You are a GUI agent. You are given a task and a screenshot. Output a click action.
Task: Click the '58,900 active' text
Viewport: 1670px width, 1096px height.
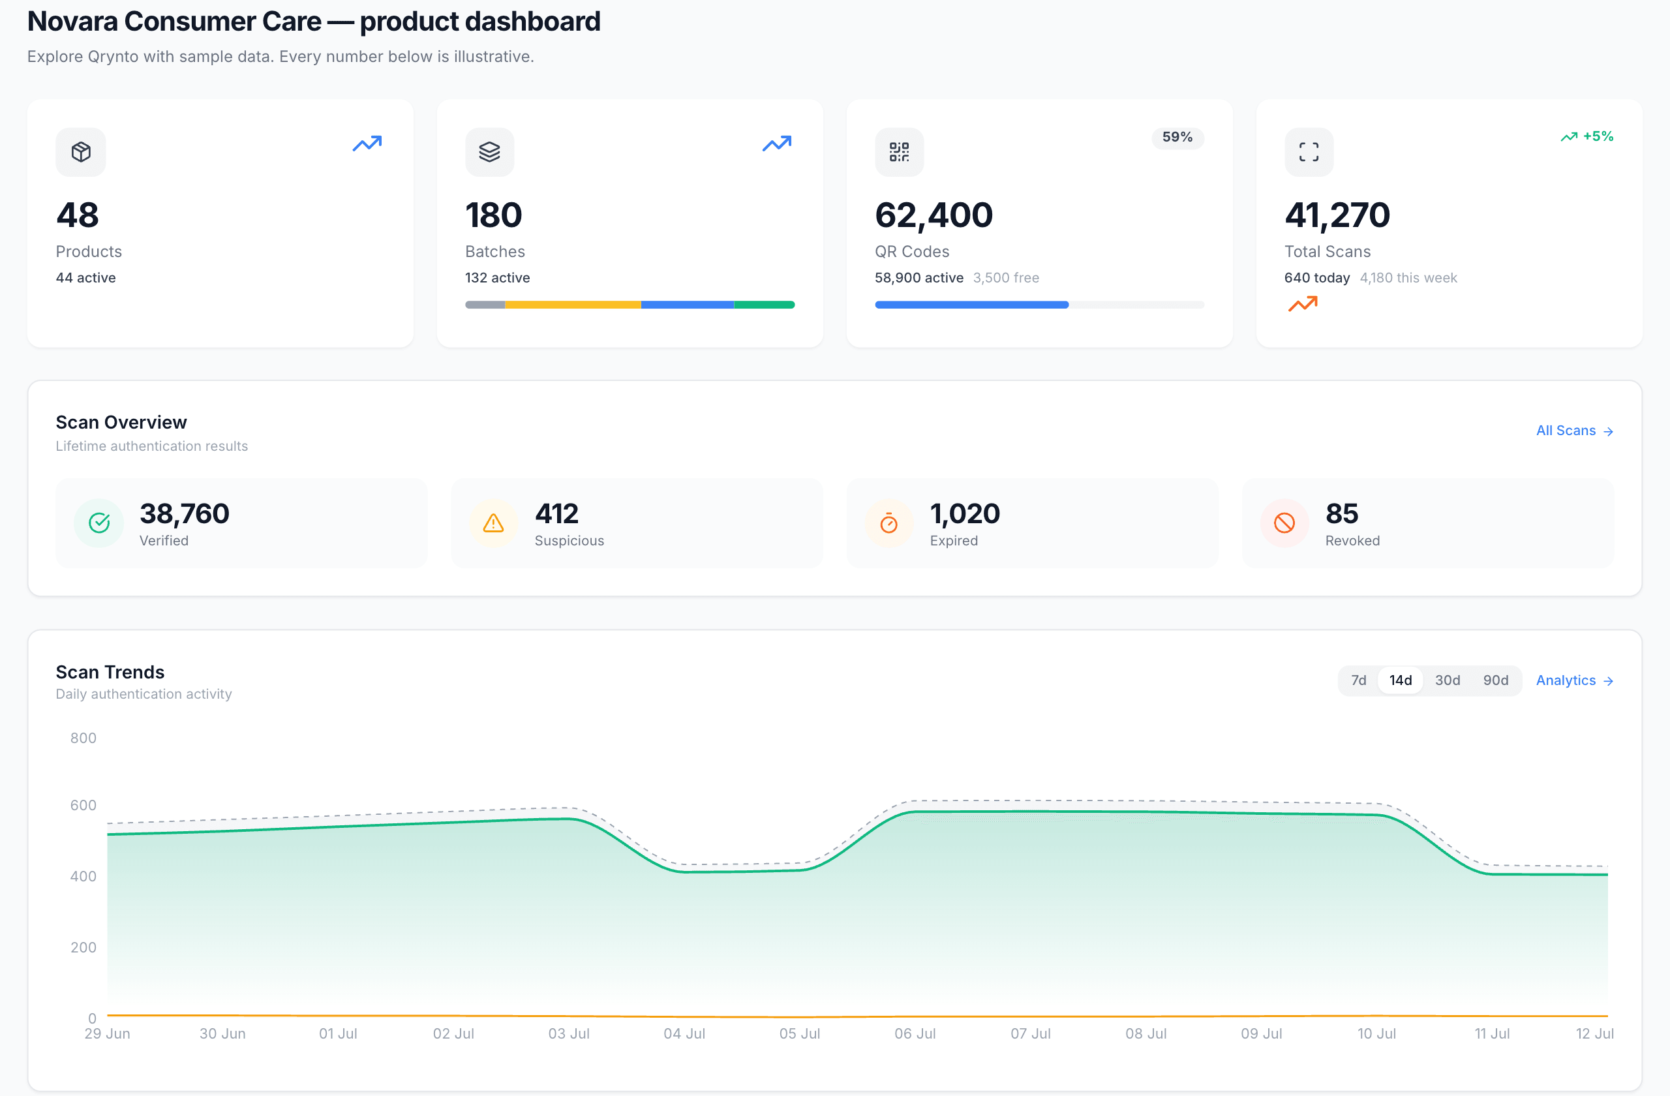(919, 278)
